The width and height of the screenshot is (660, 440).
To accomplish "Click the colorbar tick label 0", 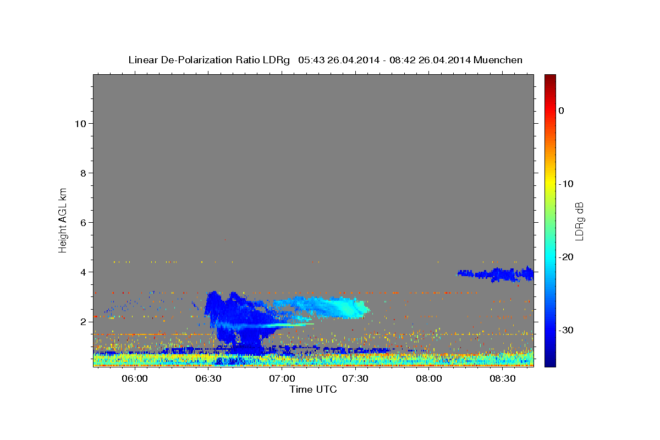I will (562, 111).
